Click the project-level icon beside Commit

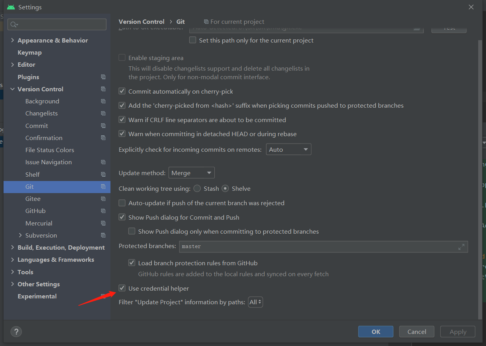[x=103, y=126]
